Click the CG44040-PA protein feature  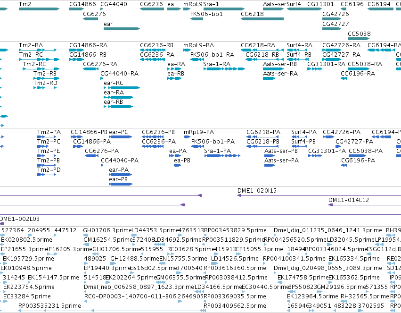[102, 165]
